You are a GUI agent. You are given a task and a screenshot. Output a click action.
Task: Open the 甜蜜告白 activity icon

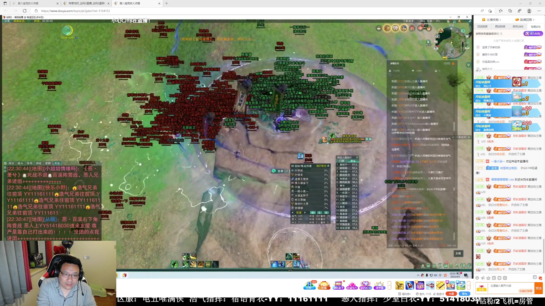coord(352,285)
